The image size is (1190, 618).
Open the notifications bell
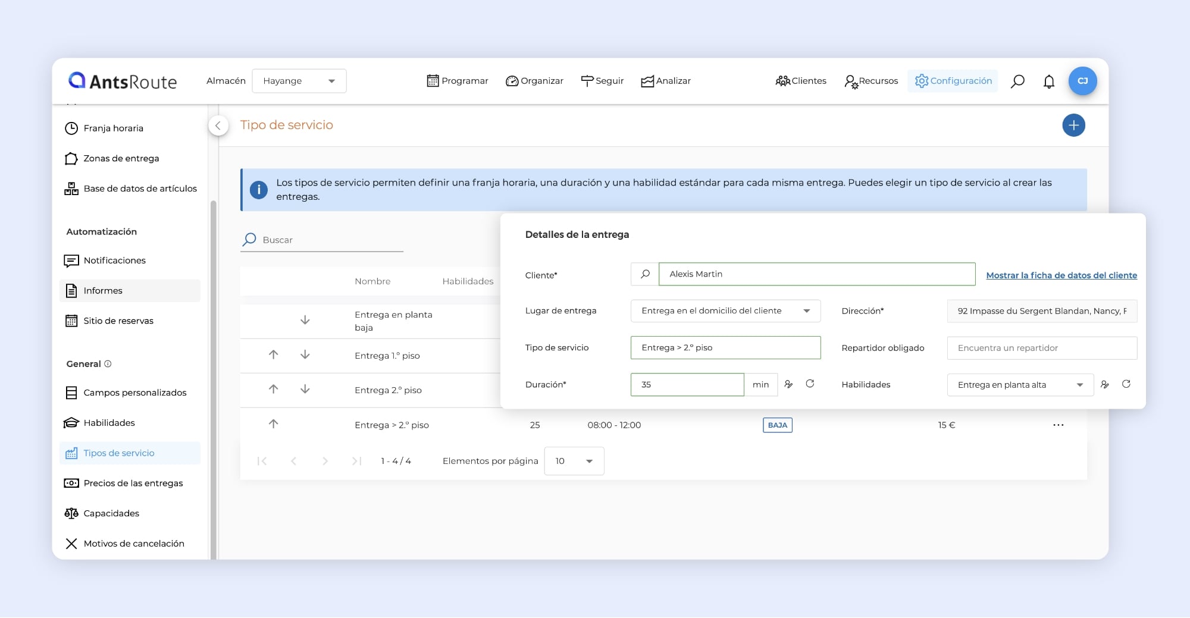click(x=1049, y=81)
